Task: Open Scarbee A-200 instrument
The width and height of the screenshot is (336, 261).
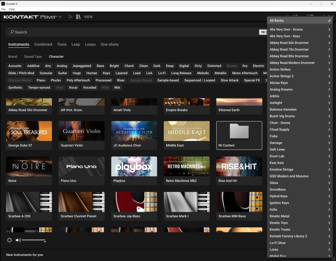Action: pos(29,206)
